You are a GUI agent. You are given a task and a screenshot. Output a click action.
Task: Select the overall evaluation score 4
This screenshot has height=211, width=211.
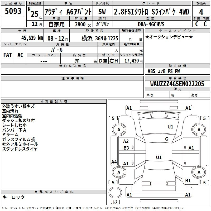[201, 12]
